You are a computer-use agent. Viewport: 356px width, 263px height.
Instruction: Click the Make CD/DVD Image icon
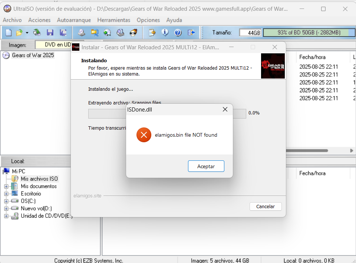pos(82,33)
